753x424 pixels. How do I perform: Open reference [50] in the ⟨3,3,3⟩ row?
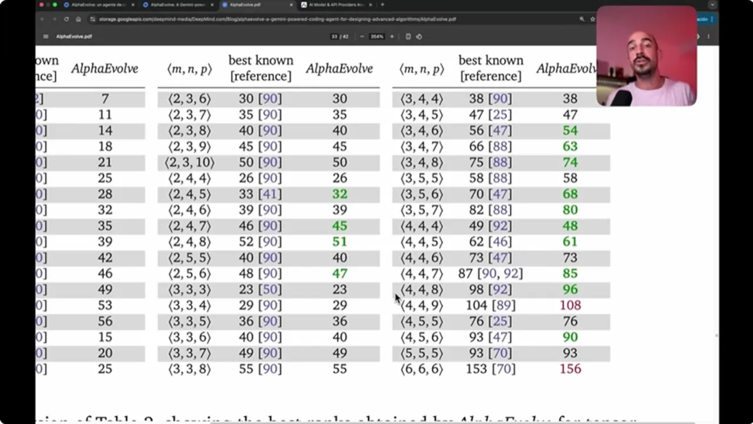[269, 289]
